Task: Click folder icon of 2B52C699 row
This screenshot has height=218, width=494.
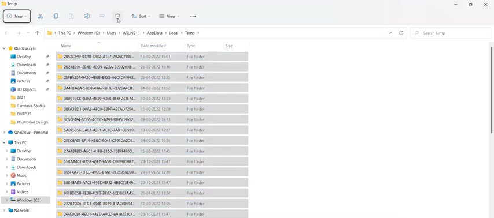Action: click(60, 57)
